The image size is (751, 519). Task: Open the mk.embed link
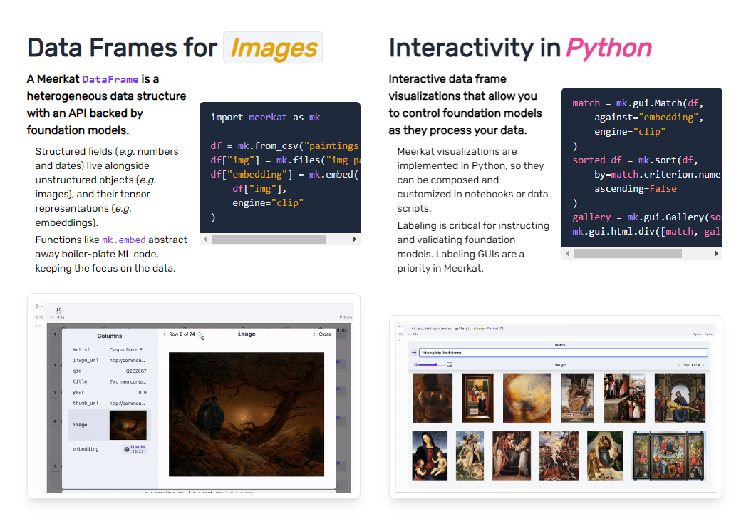123,240
